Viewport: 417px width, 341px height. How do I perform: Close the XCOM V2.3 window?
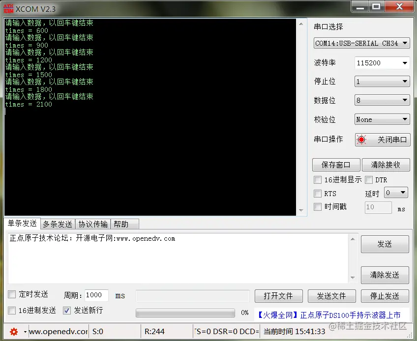click(x=399, y=7)
